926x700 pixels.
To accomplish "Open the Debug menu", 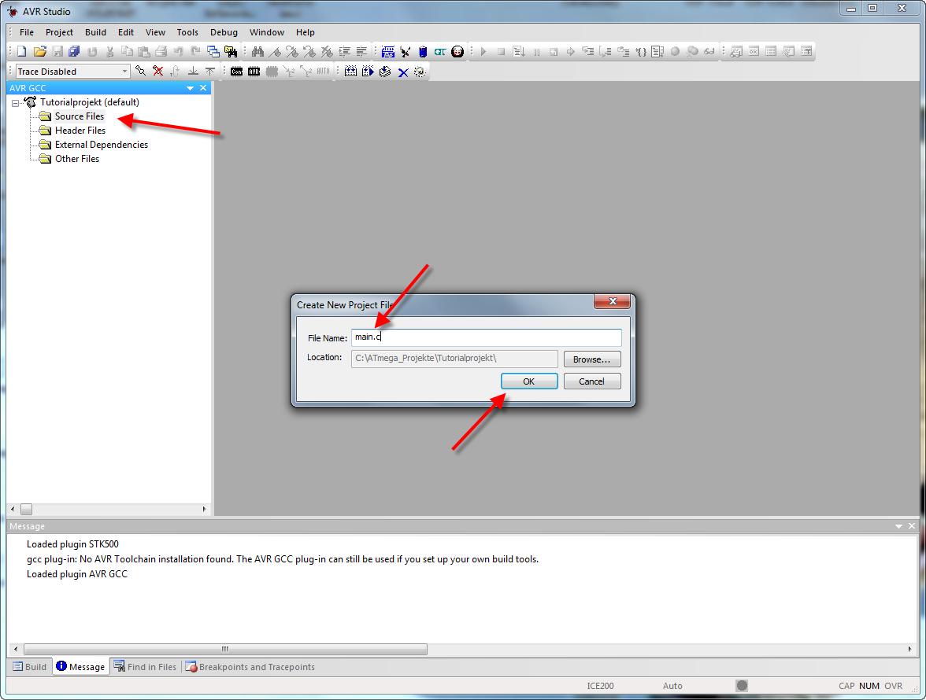I will [224, 32].
